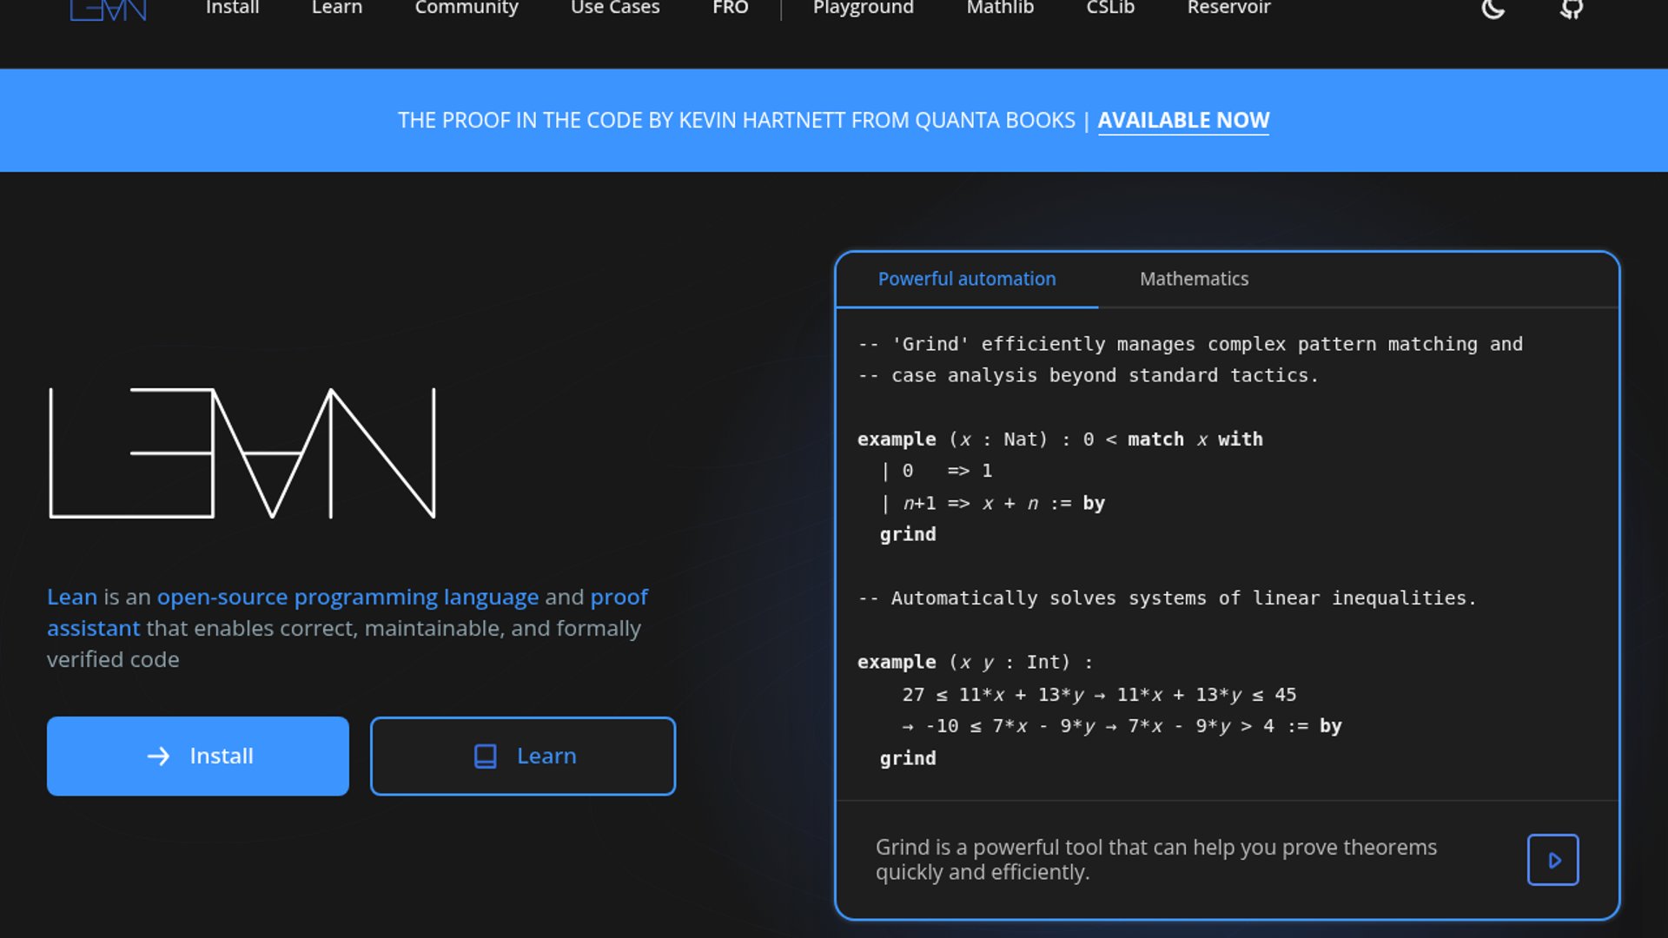Switch to the Mathematics tab
The width and height of the screenshot is (1668, 938).
coord(1194,279)
